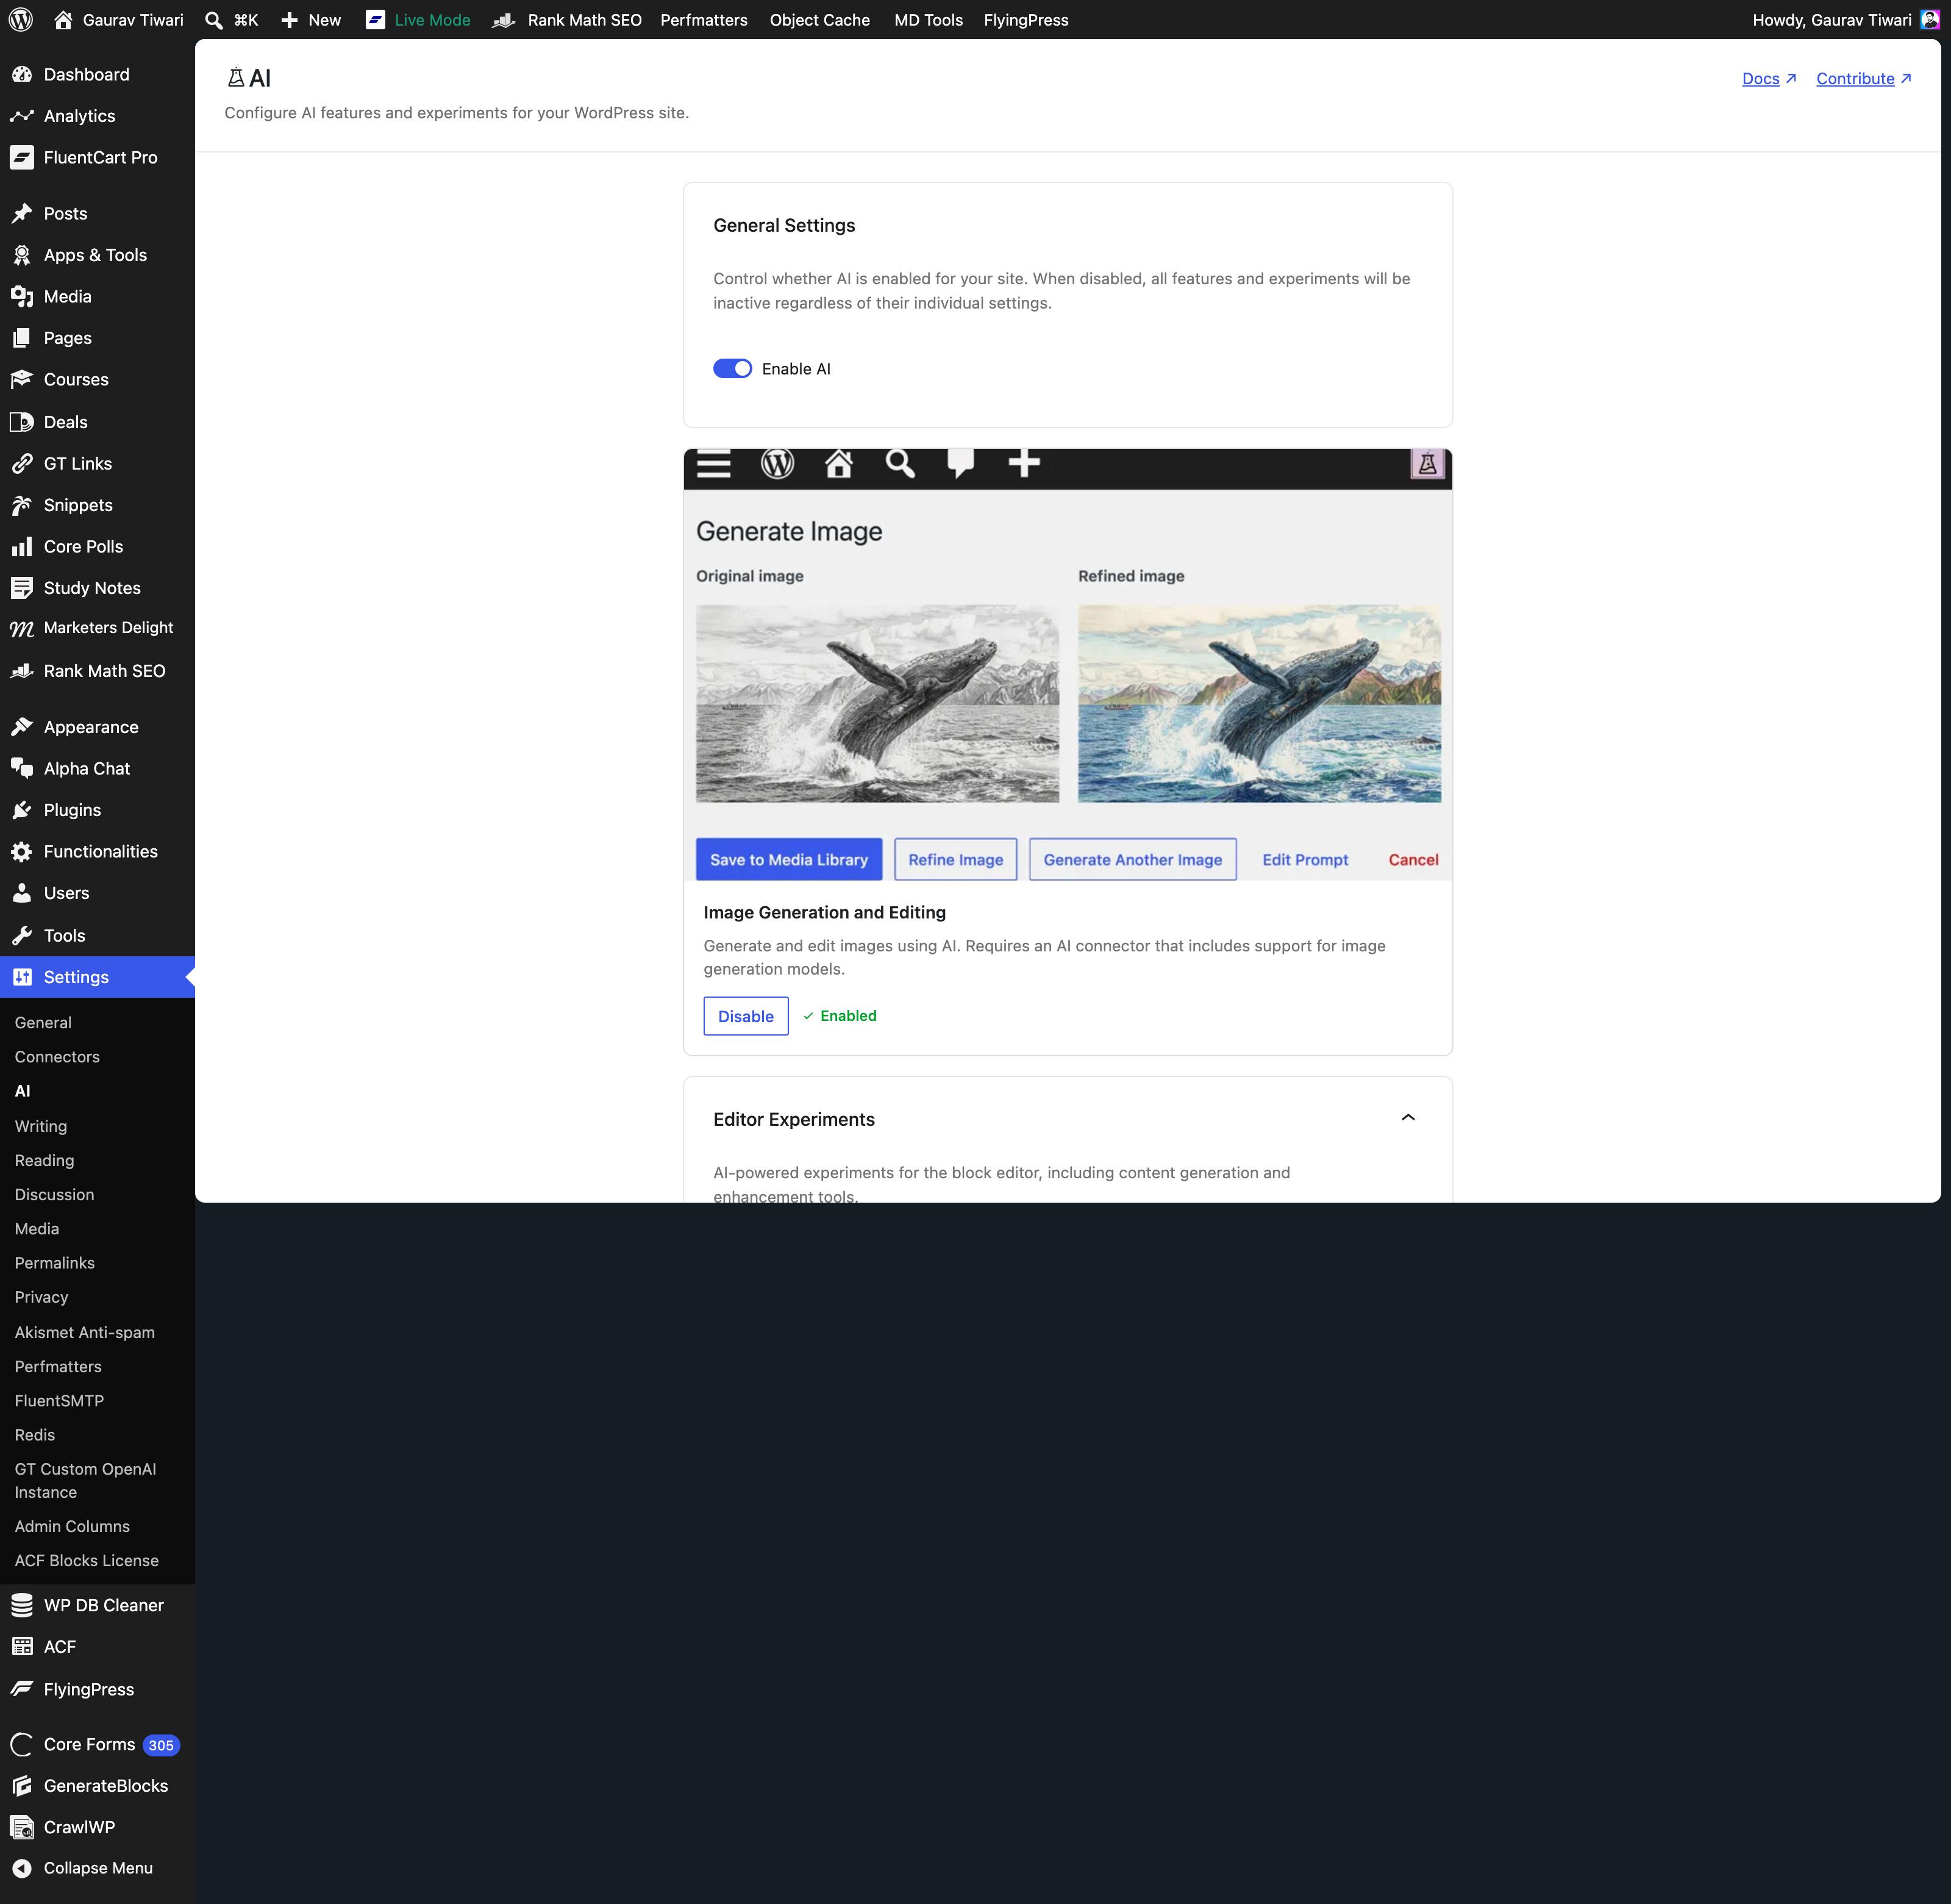Screen dimensions: 1951x1904
Task: Open the Apps & Tools icon
Action: (x=22, y=255)
